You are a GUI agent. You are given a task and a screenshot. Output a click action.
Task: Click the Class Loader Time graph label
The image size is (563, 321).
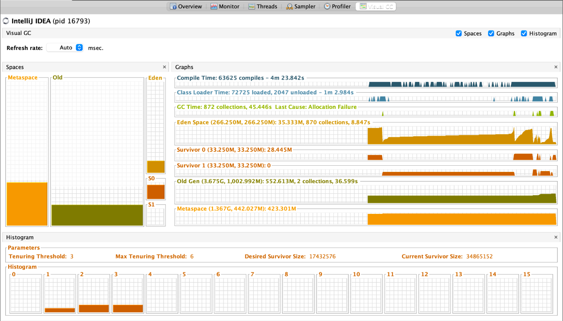click(x=265, y=93)
